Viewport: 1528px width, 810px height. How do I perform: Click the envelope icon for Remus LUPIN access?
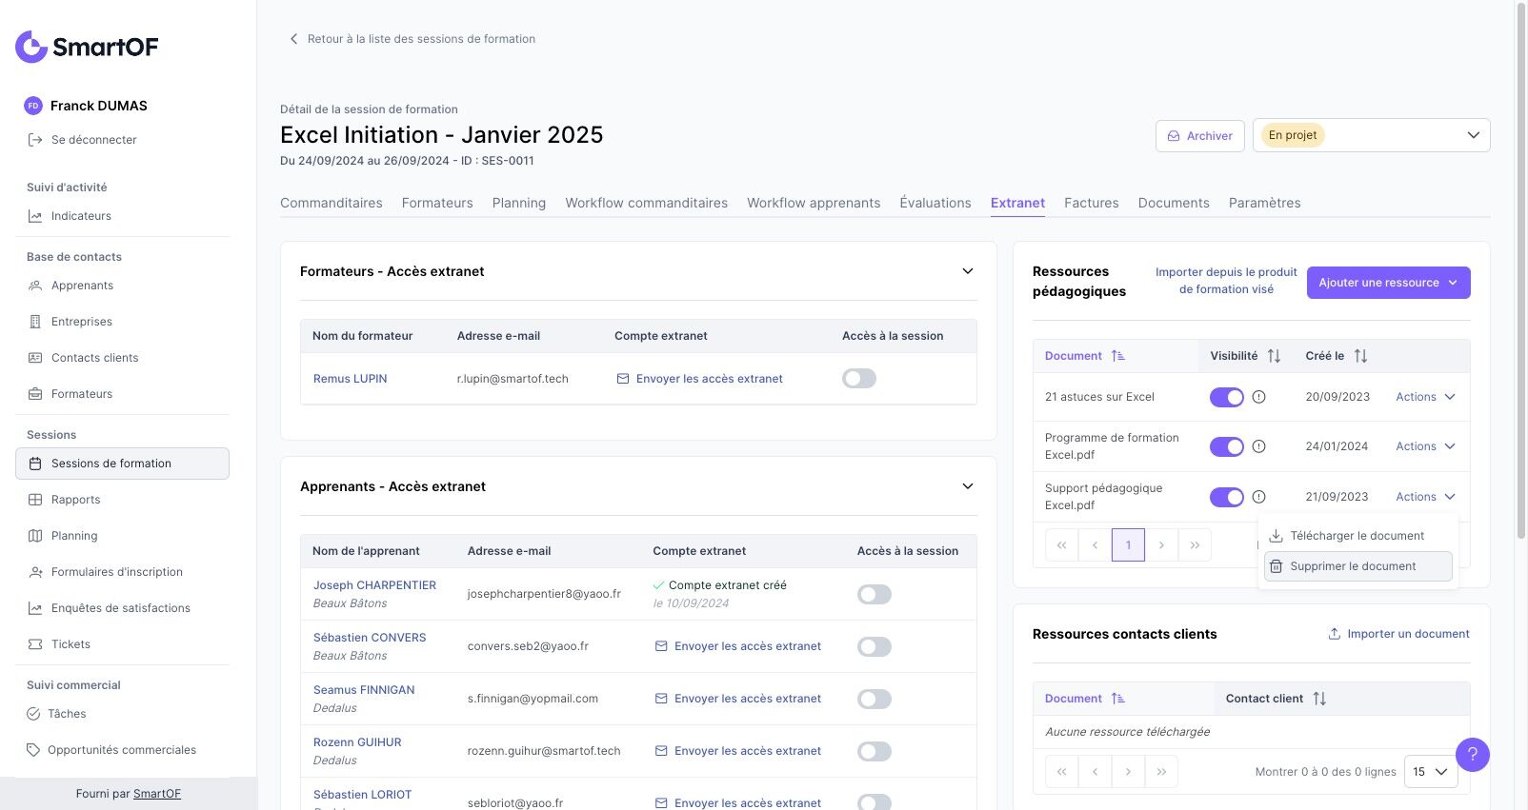pos(623,379)
